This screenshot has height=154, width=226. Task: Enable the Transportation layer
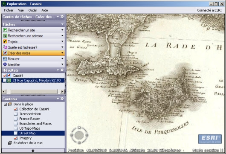pos(16,114)
